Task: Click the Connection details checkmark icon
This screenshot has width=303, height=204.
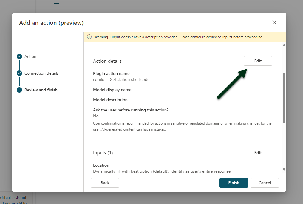Action: click(x=19, y=73)
